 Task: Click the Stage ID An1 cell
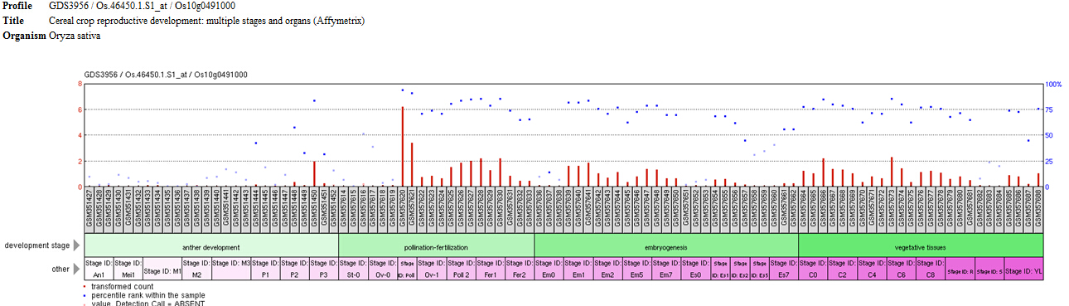coord(99,269)
